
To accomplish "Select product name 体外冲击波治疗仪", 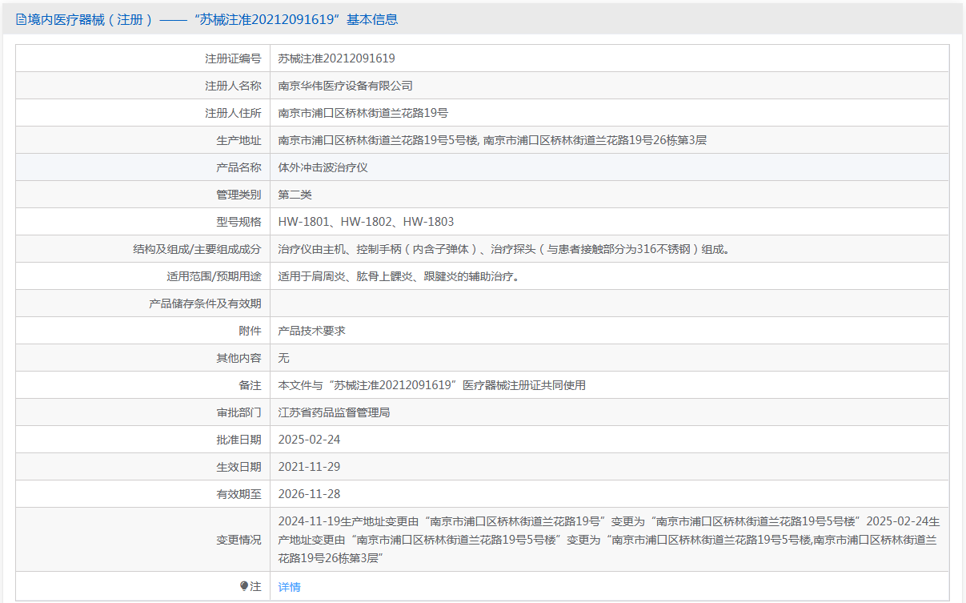I will [x=323, y=167].
